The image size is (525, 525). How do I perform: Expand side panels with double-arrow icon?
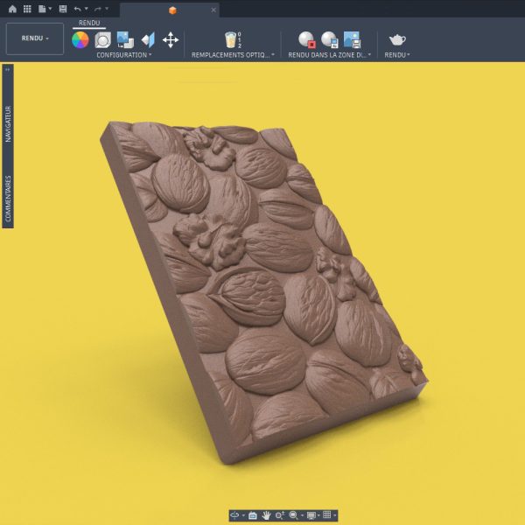coord(8,70)
